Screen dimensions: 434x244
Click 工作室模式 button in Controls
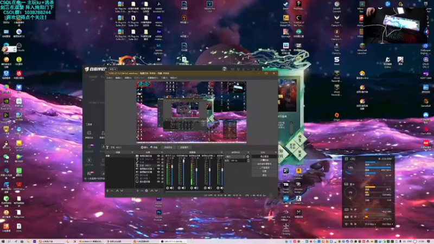pos(264,168)
